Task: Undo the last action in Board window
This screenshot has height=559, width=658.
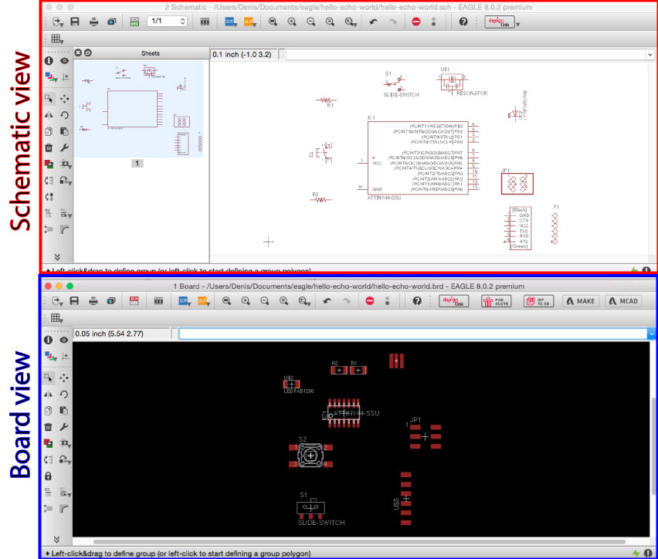Action: pyautogui.click(x=327, y=301)
